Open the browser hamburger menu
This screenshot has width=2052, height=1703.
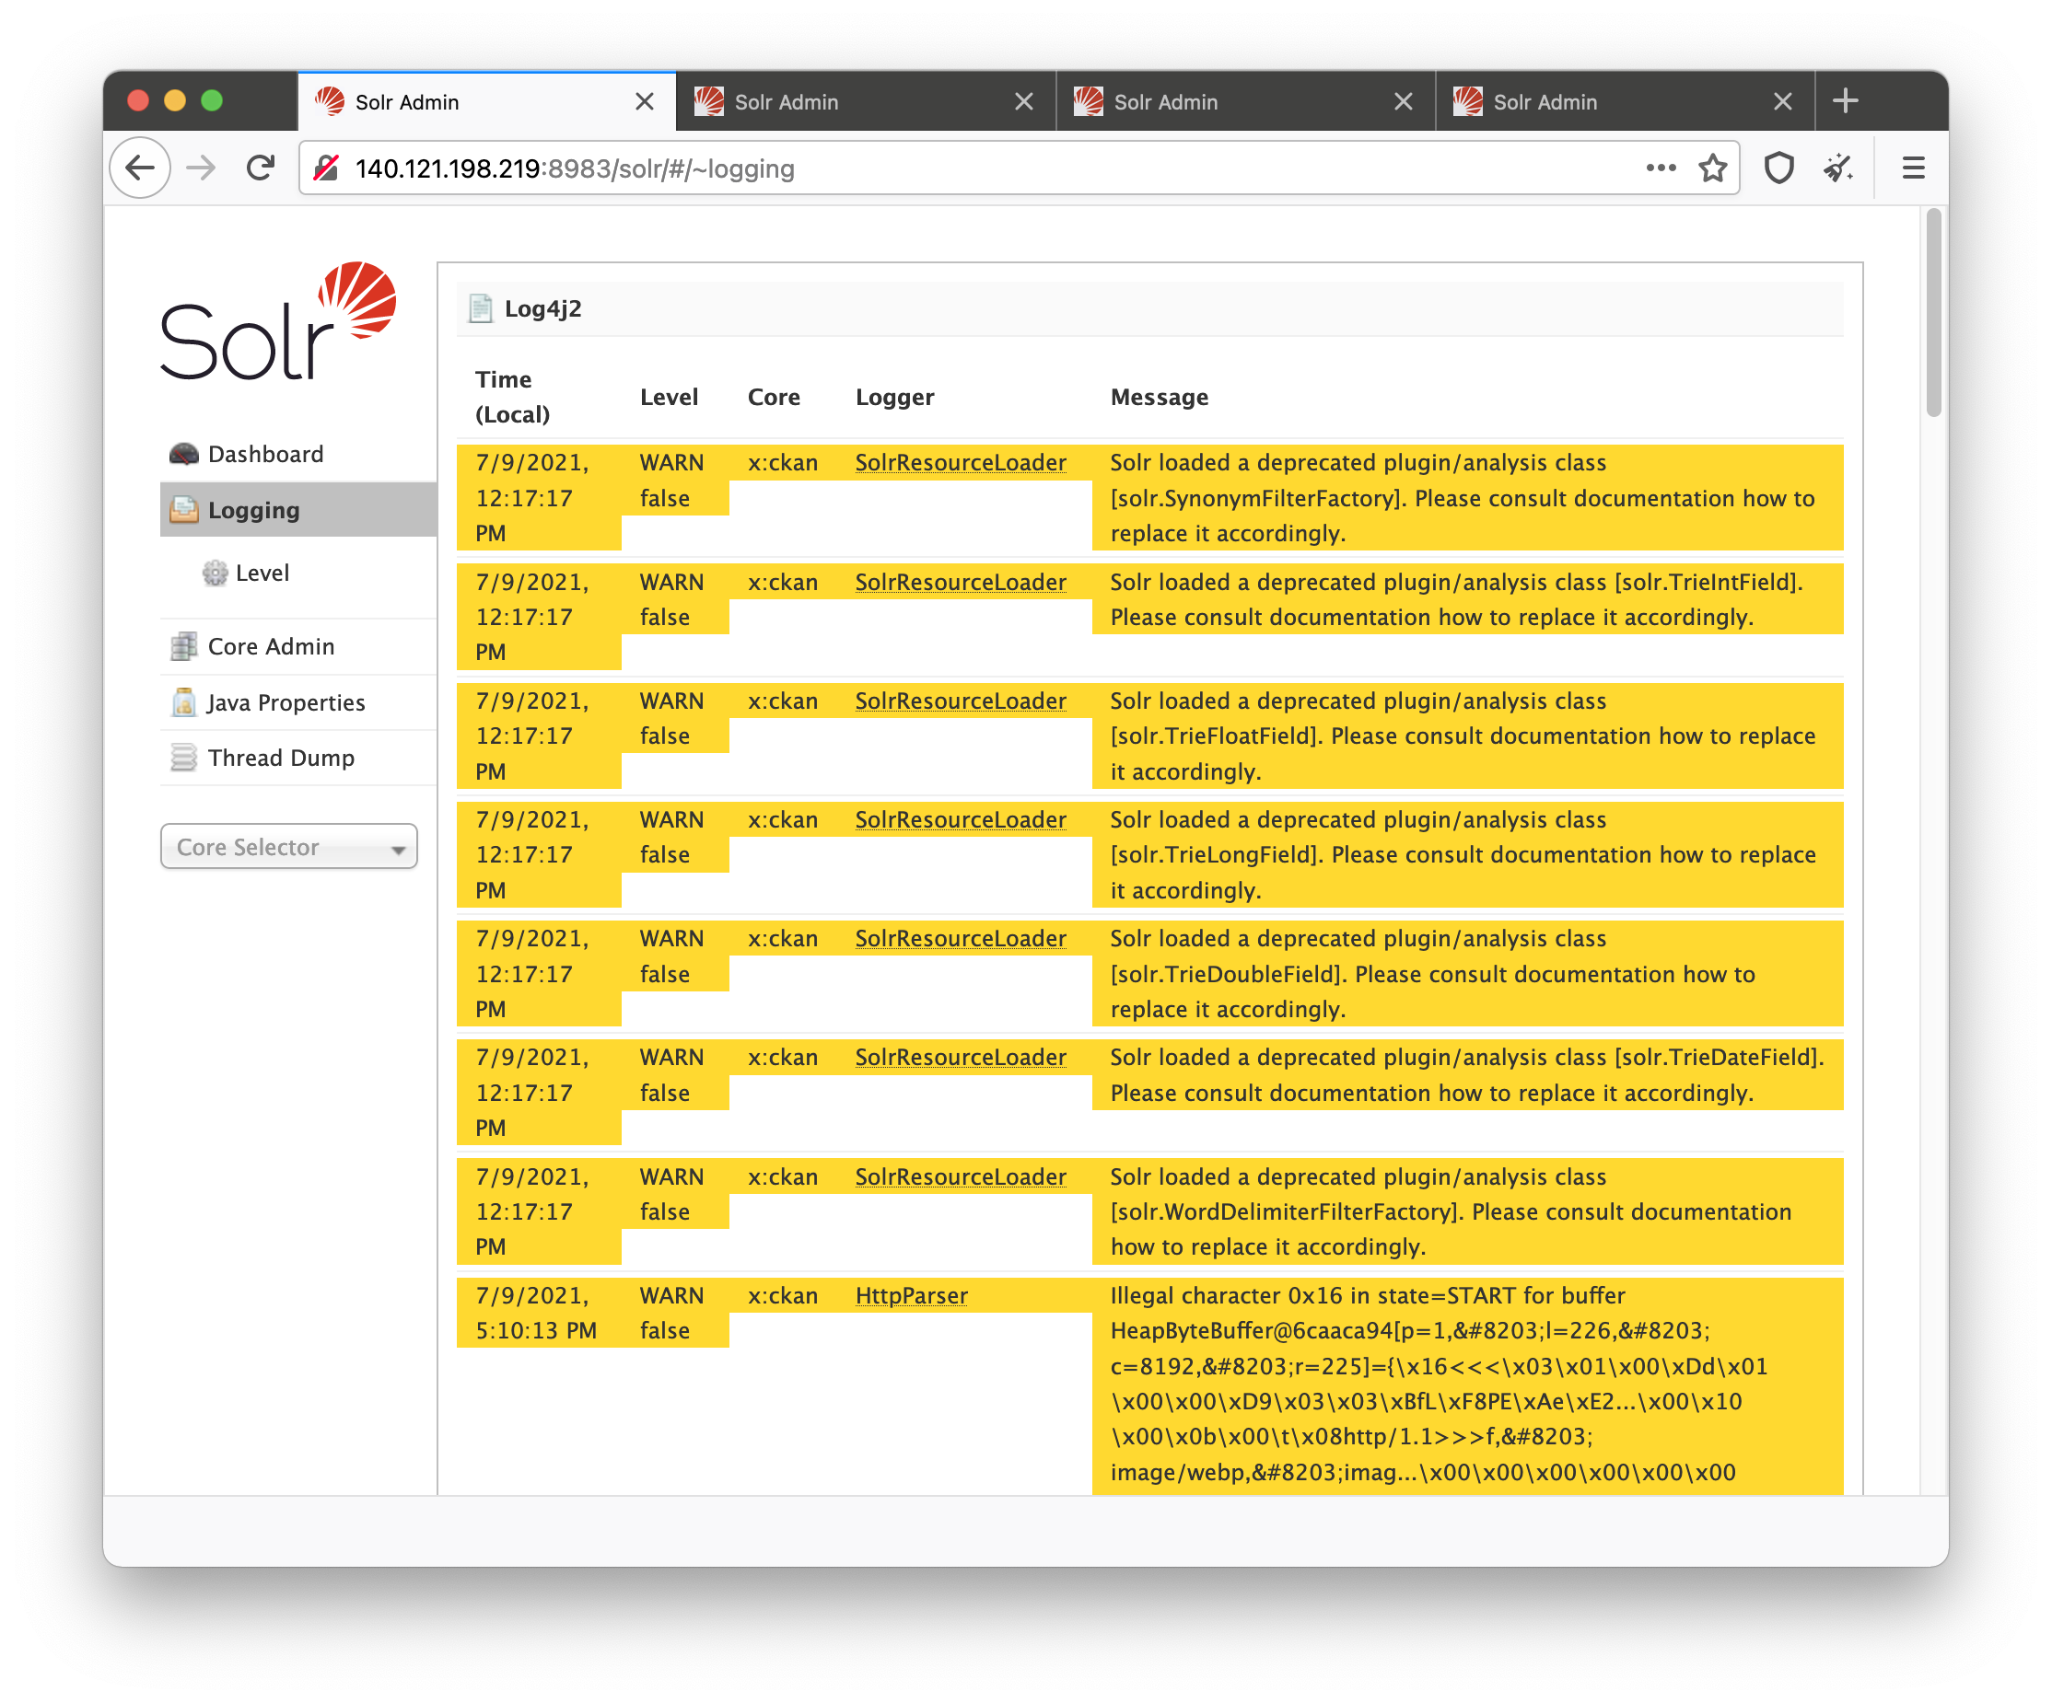click(1913, 168)
